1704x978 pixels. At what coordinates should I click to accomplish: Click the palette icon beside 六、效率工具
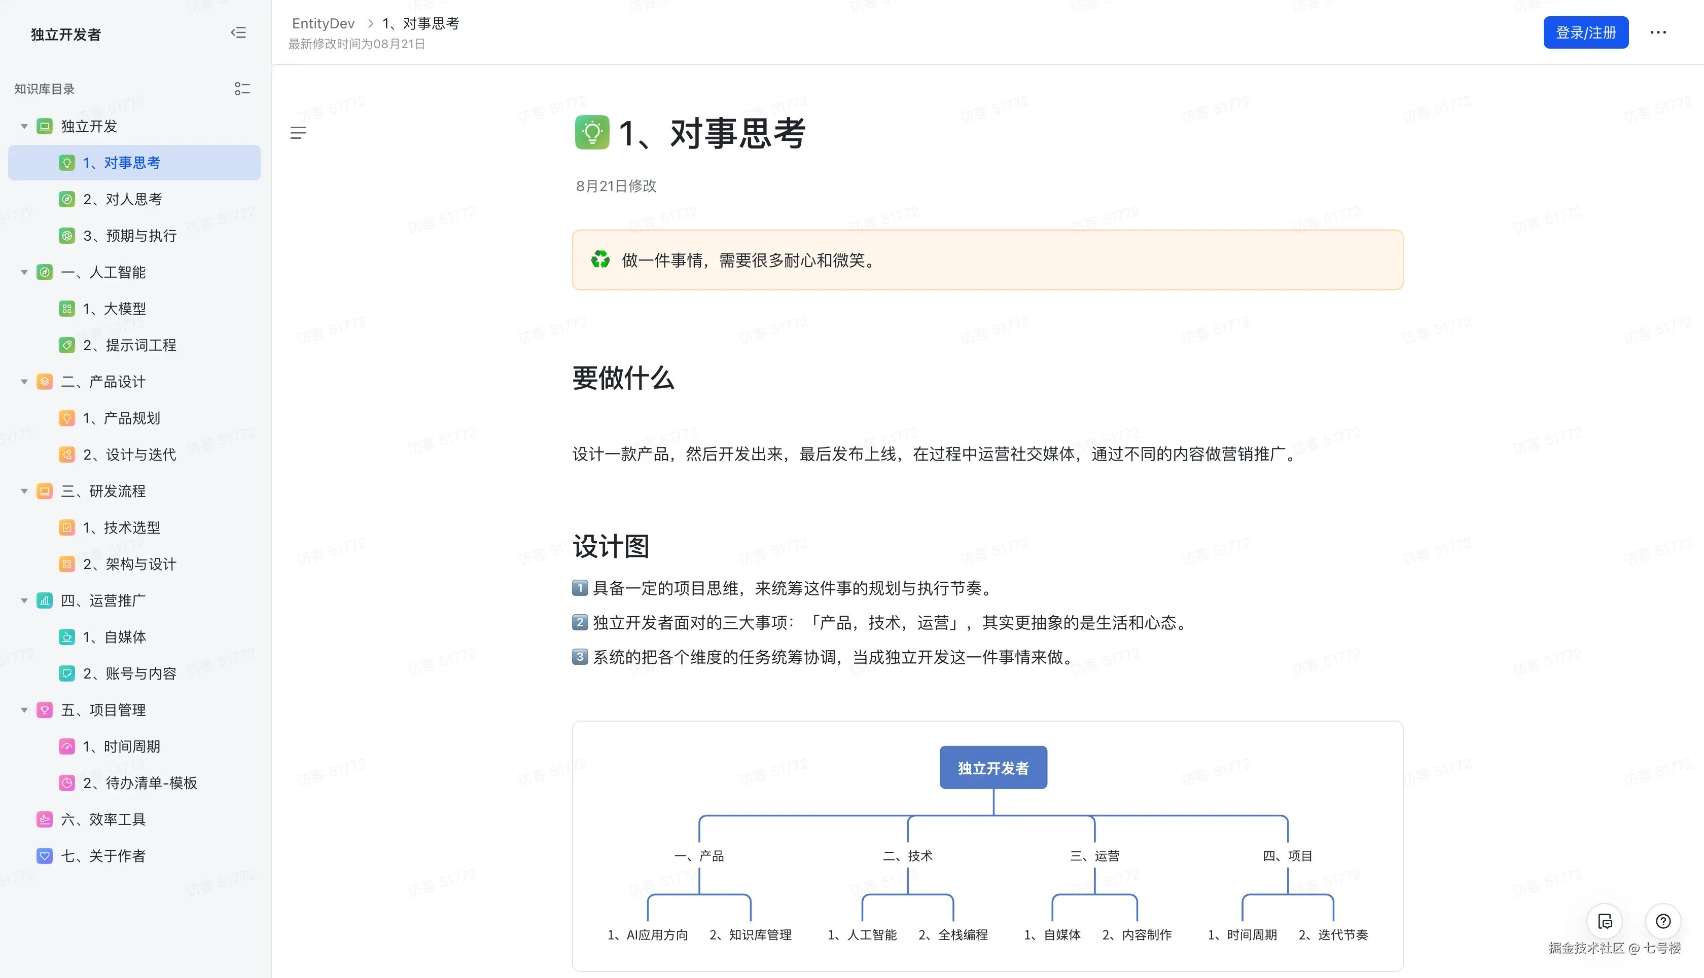tap(44, 819)
